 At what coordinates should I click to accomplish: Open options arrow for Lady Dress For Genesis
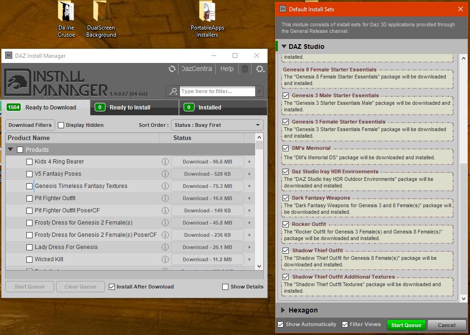point(250,247)
